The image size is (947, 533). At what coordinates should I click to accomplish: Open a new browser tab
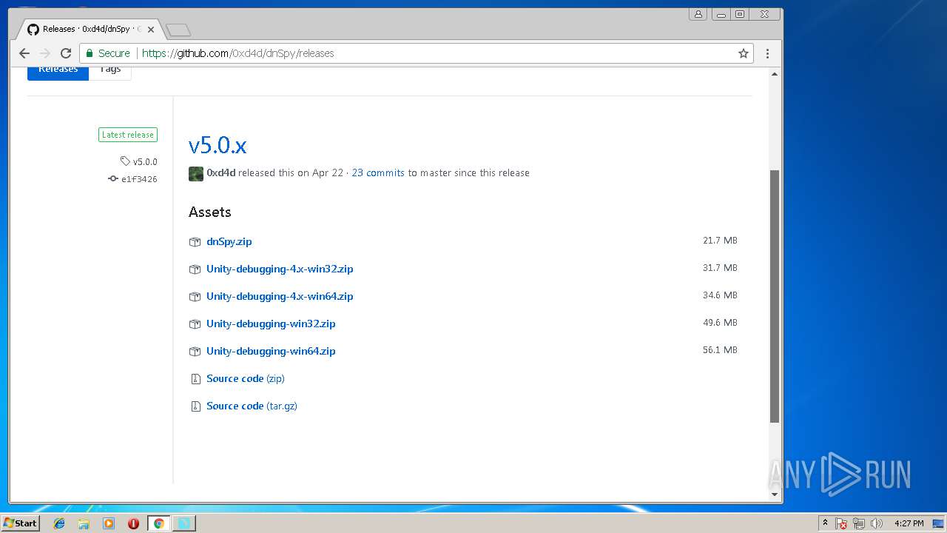point(178,30)
